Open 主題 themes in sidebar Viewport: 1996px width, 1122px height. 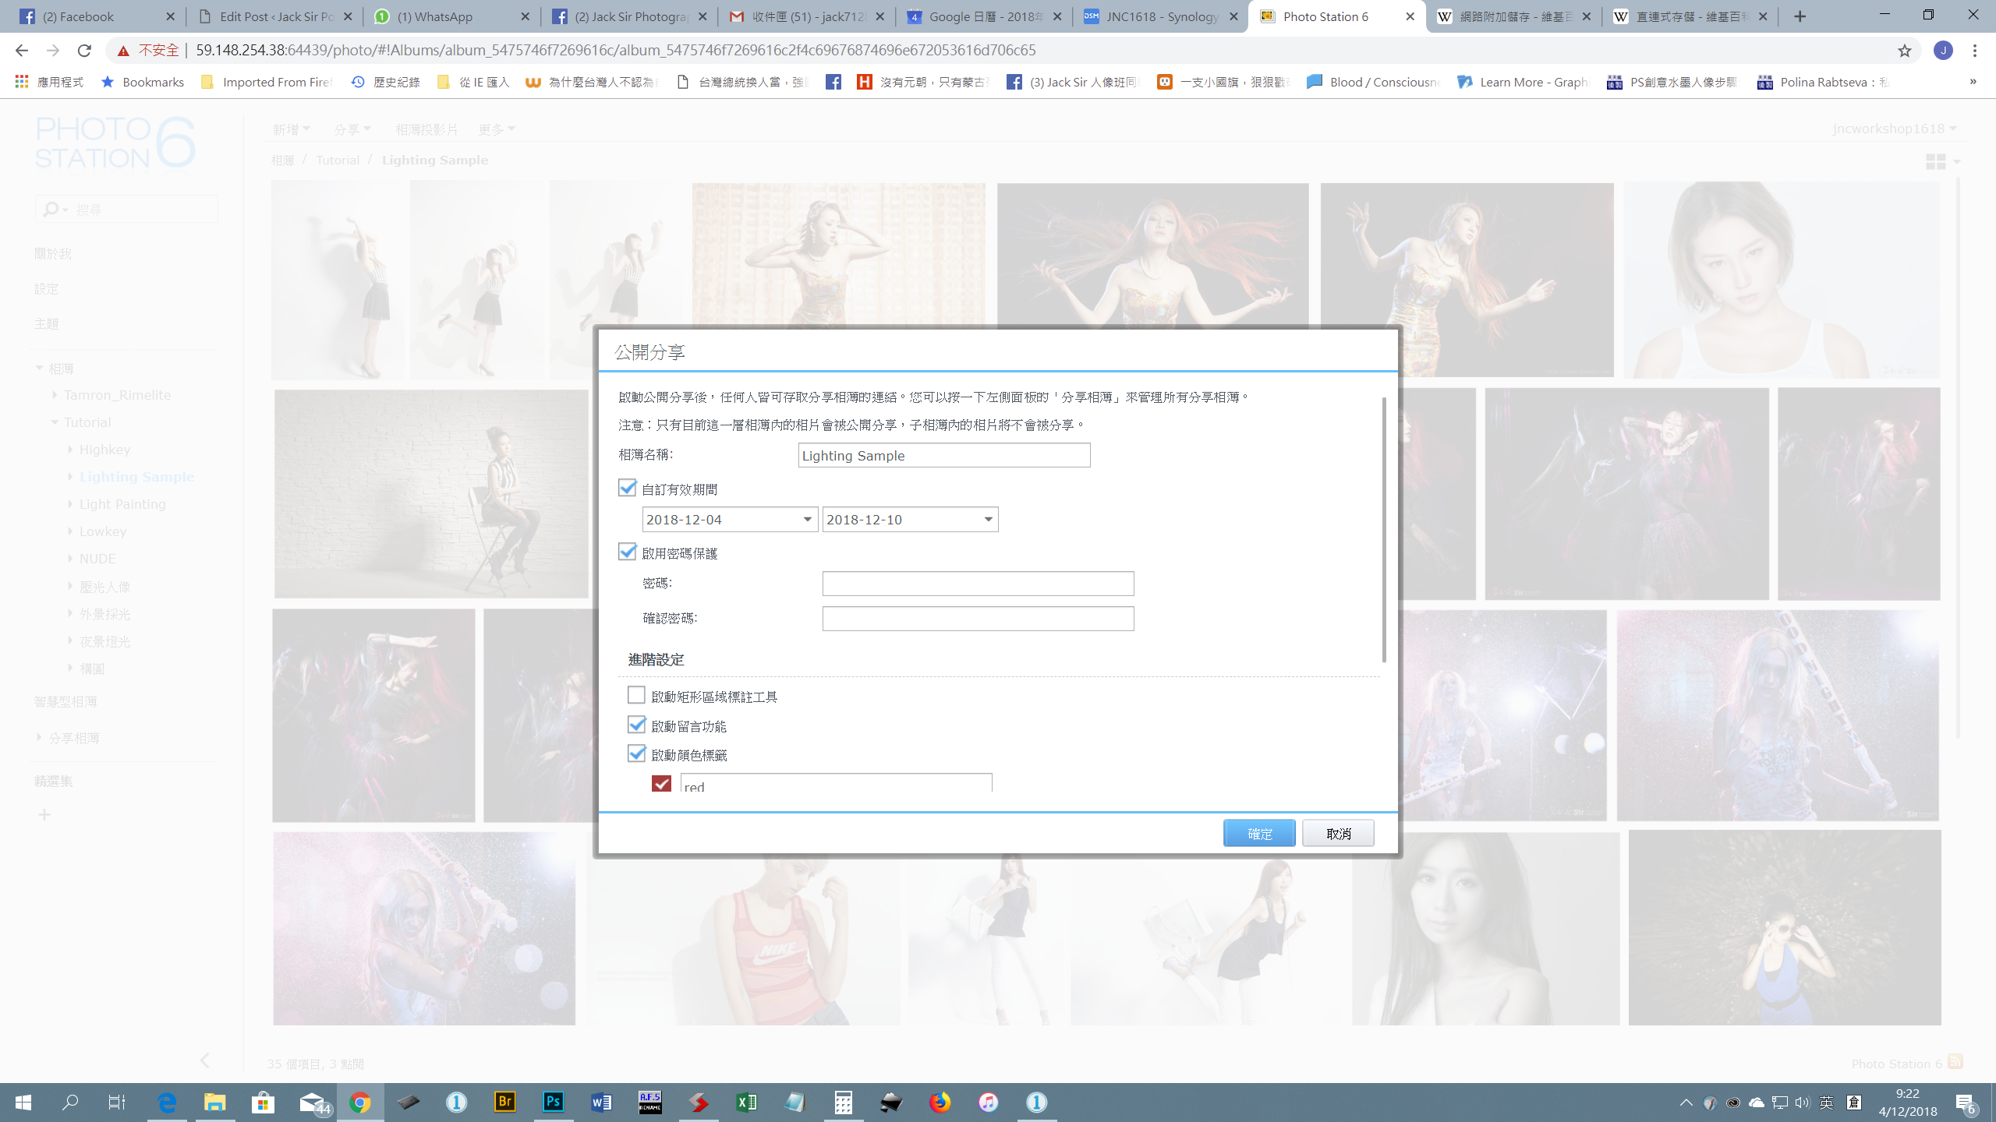pos(46,323)
